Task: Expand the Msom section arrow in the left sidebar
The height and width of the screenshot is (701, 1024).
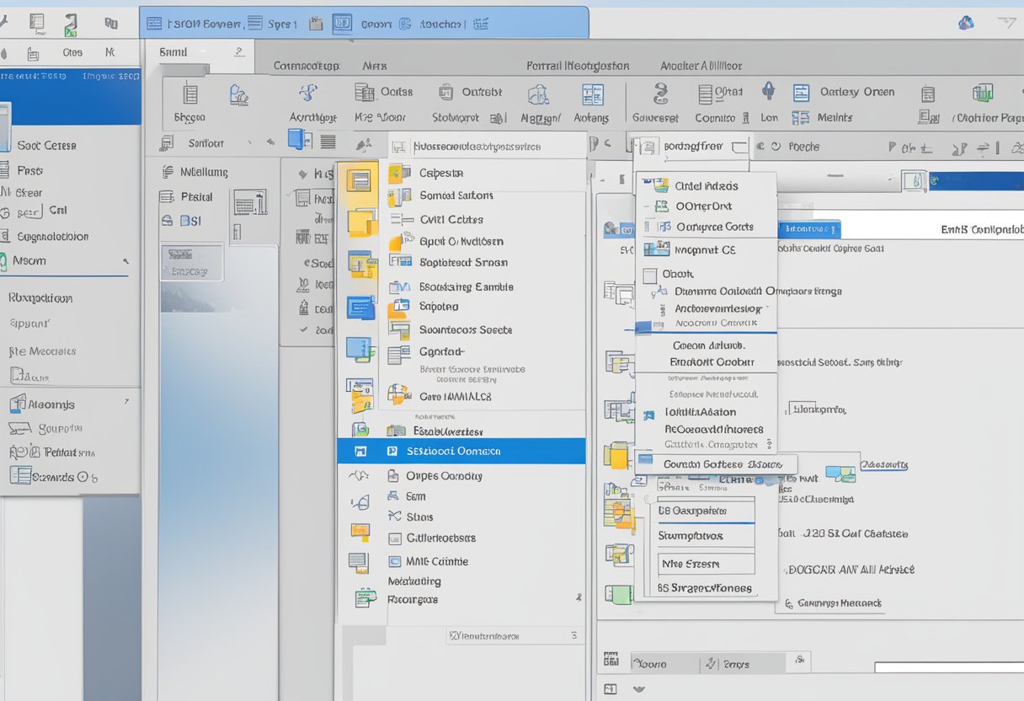Action: tap(128, 262)
